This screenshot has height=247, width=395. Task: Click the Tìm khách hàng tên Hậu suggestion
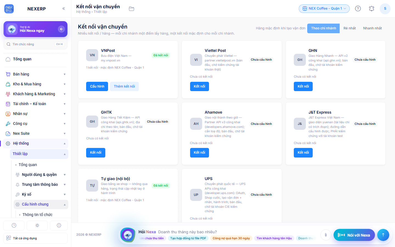(x=274, y=238)
